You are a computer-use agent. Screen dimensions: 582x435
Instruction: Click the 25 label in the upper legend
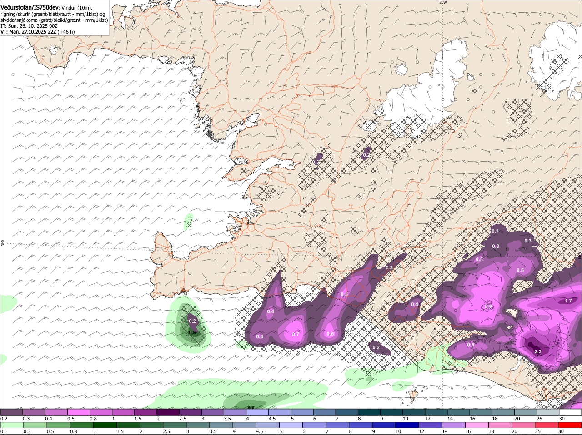[x=539, y=419]
